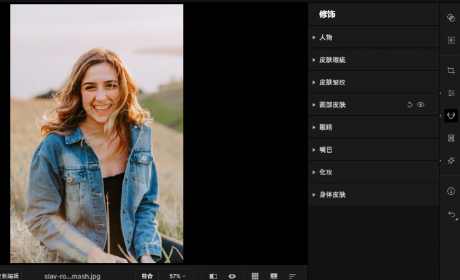Open the 57% zoom dropdown
460x280 pixels.
(x=177, y=276)
